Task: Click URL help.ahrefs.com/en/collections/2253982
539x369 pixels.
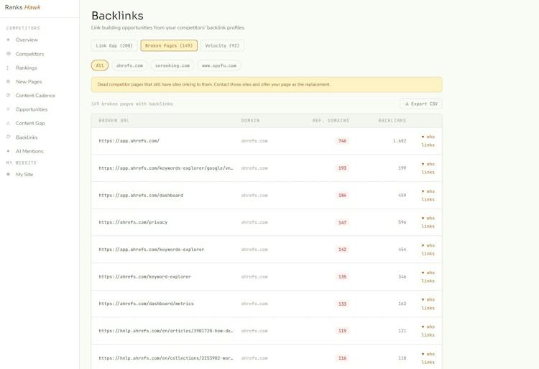Action: click(x=166, y=357)
